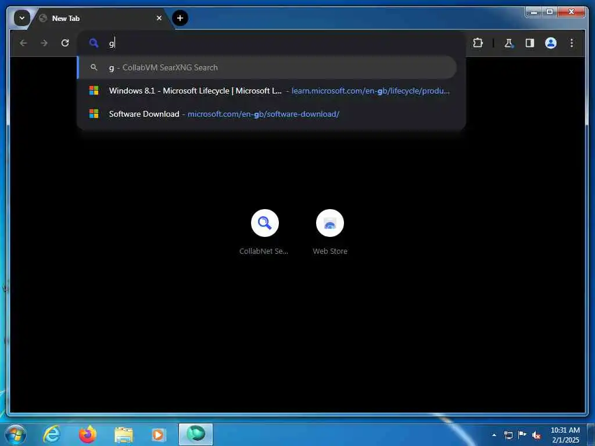Open the tab search dropdown arrow
Image resolution: width=595 pixels, height=446 pixels.
click(x=21, y=18)
